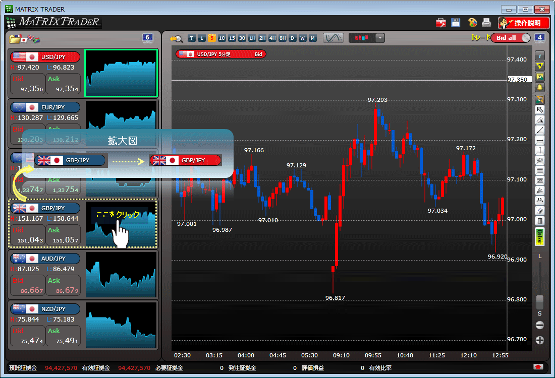Open the Color button in chart sidebar

click(539, 236)
